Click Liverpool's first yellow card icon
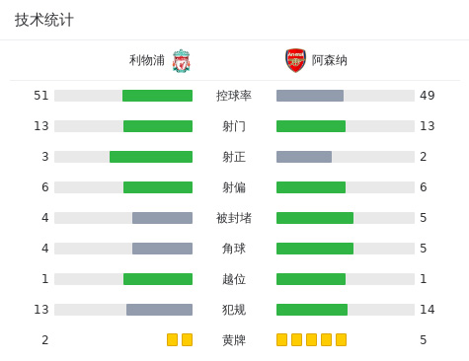The image size is (469, 361). 172,340
